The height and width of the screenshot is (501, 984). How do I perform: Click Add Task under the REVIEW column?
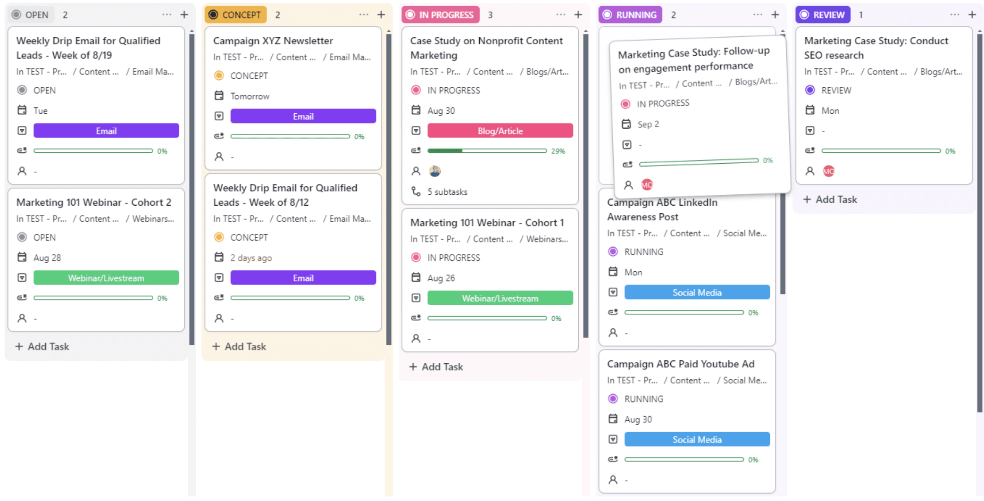[830, 200]
